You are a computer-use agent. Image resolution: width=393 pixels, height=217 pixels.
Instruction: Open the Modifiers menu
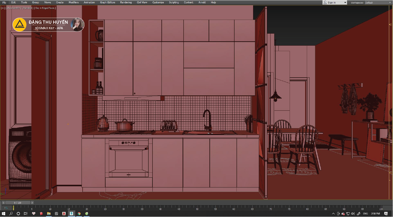(x=74, y=2)
